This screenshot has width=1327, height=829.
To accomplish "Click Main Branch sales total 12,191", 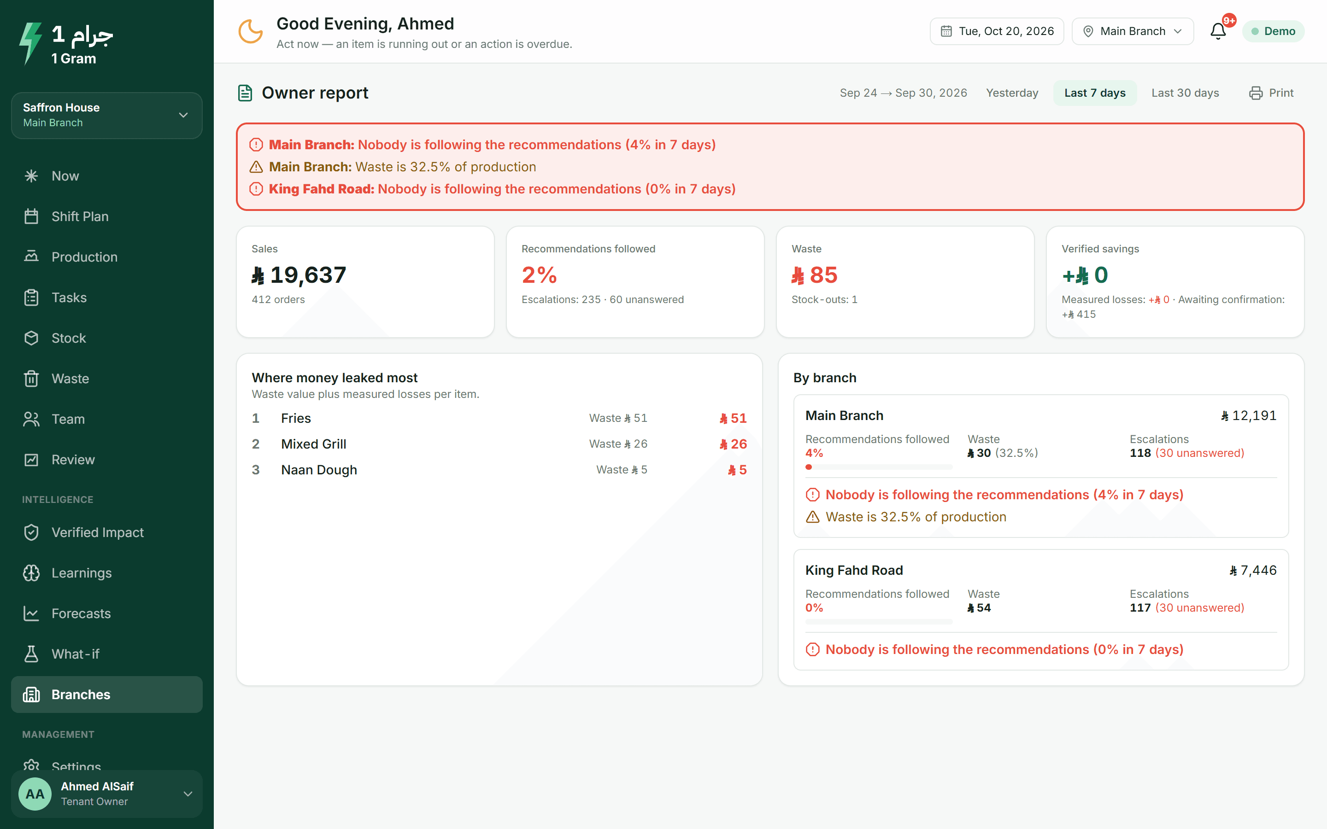I will coord(1249,415).
